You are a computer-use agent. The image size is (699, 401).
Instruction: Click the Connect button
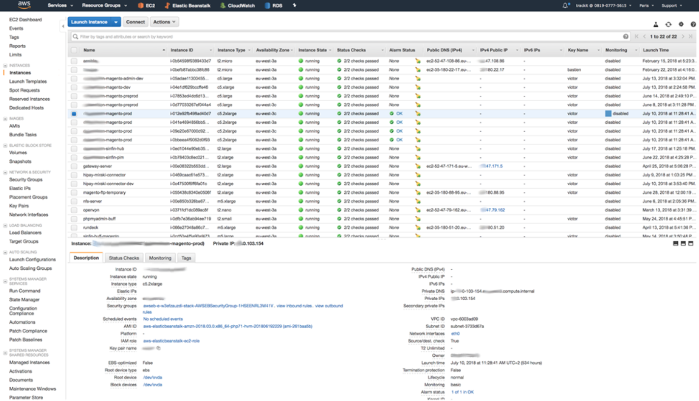coord(135,22)
